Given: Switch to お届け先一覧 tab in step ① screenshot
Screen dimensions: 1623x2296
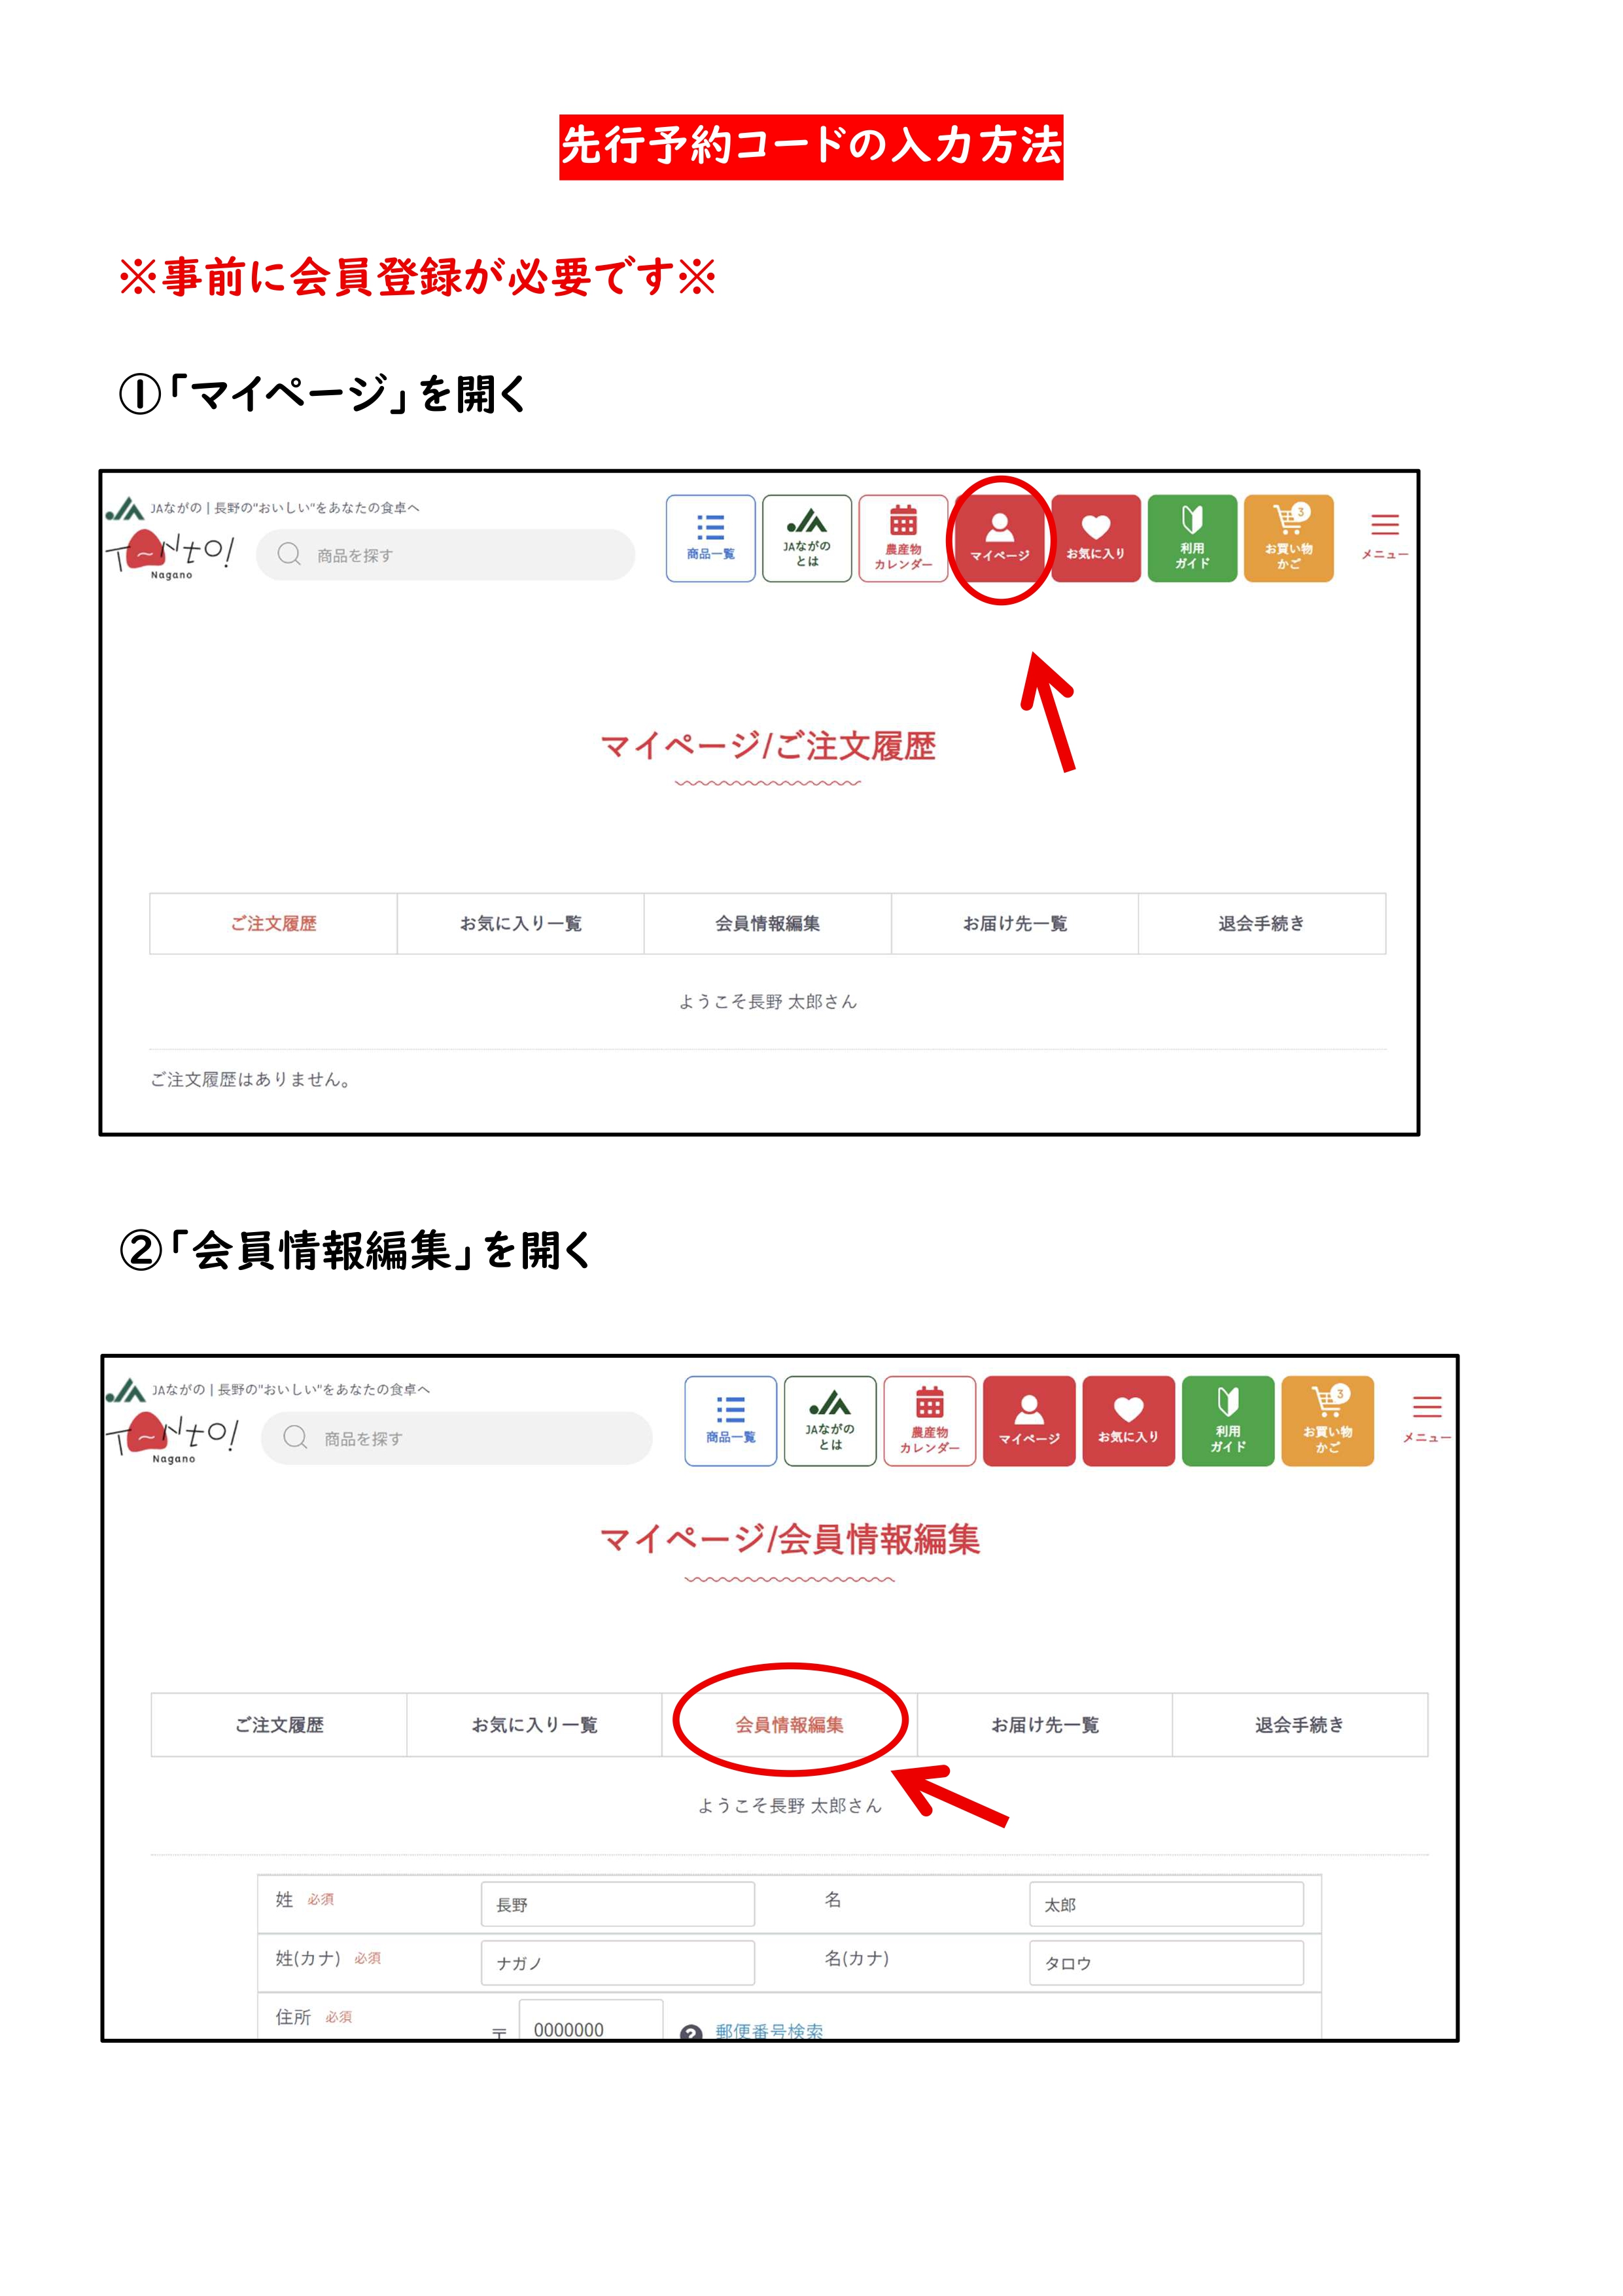Looking at the screenshot, I should pos(1014,923).
